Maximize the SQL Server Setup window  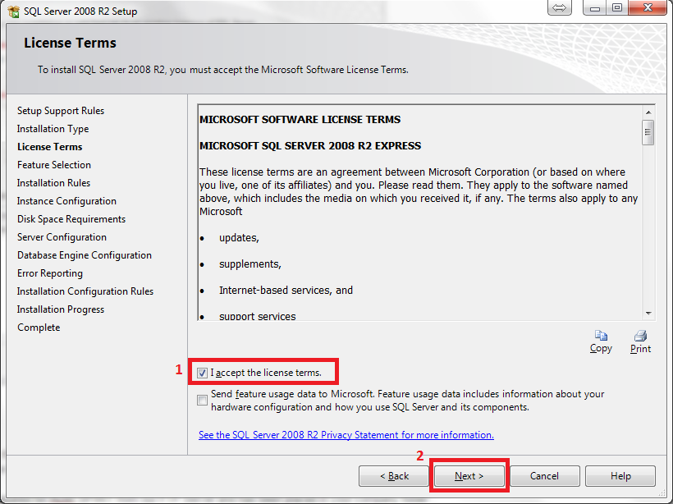pyautogui.click(x=616, y=7)
